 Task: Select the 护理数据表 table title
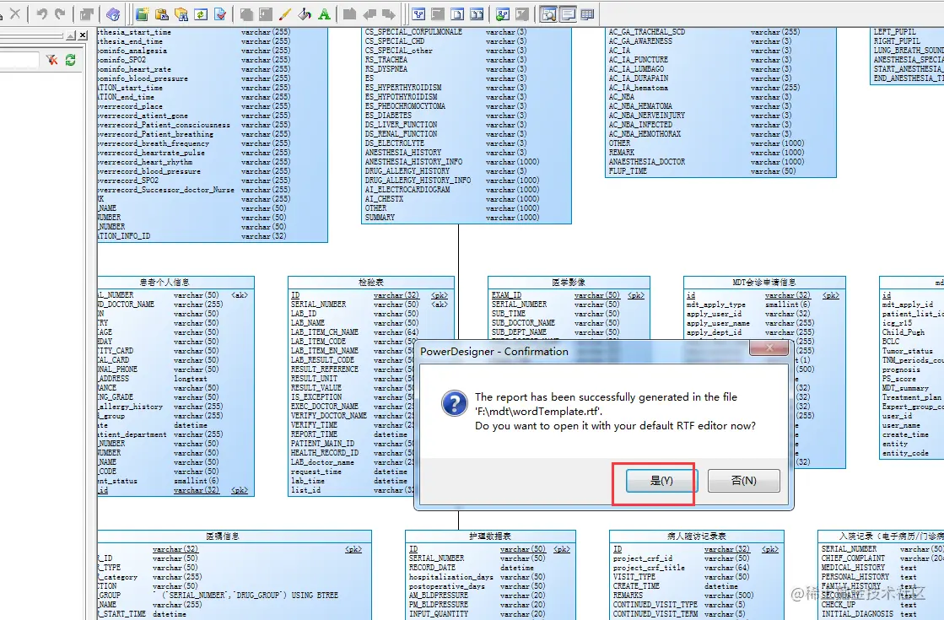click(x=490, y=536)
